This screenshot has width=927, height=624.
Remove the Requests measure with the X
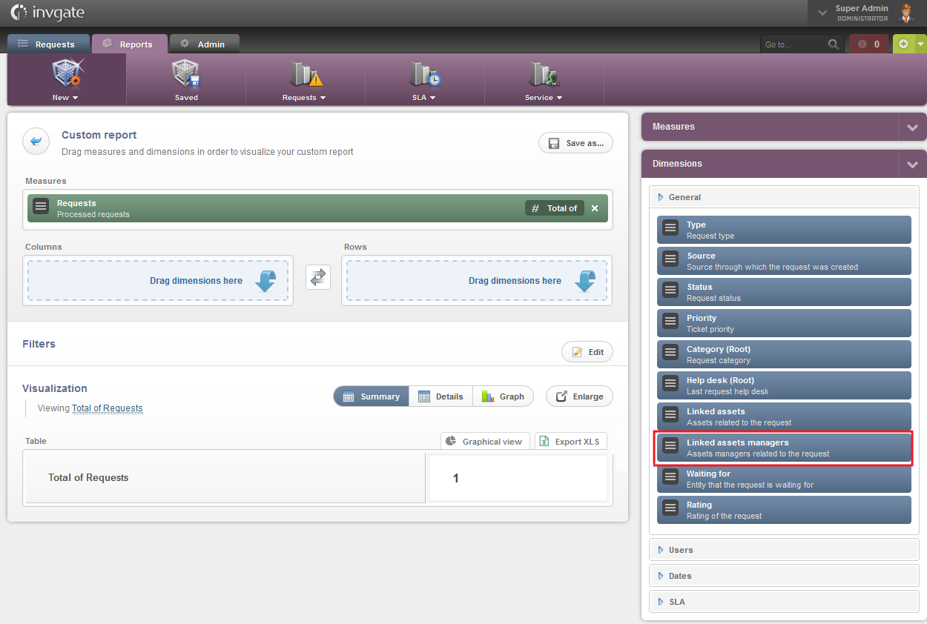coord(595,208)
